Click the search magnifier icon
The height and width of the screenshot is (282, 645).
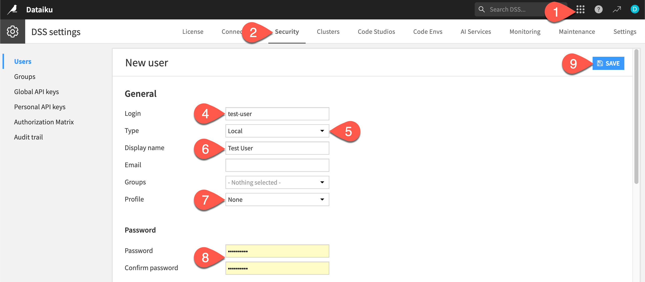coord(481,9)
